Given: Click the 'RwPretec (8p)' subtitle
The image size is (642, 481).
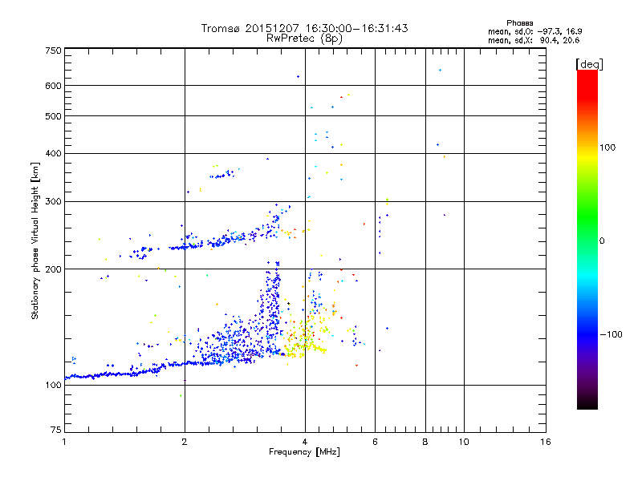Looking at the screenshot, I should (304, 38).
